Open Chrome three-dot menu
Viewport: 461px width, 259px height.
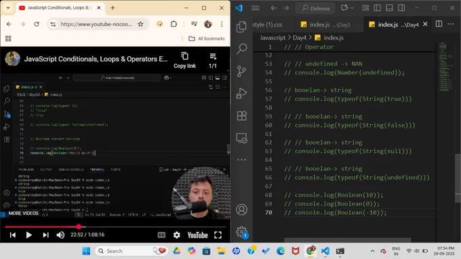[222, 24]
